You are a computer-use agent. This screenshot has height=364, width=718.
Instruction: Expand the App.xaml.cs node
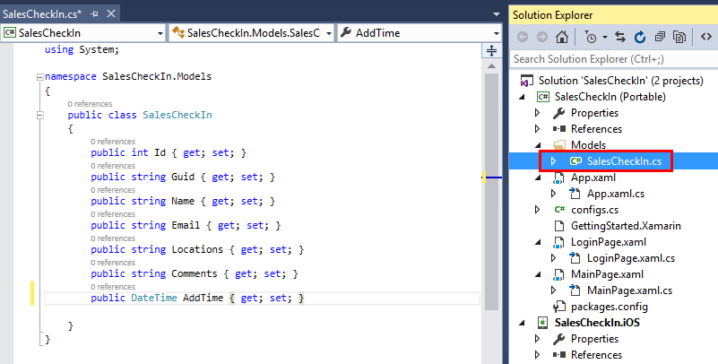point(554,194)
